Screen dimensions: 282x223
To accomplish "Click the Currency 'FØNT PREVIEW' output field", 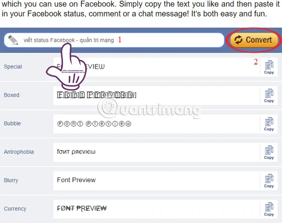I will coord(157,209).
